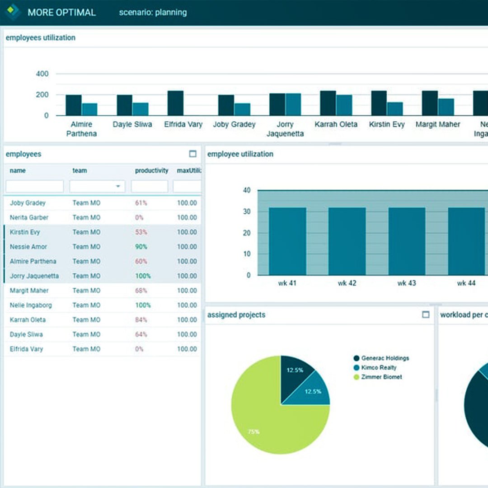This screenshot has height=488, width=488.
Task: Maximize the employees panel
Action: point(193,154)
